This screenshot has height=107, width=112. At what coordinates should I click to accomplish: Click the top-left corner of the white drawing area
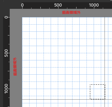point(22,17)
